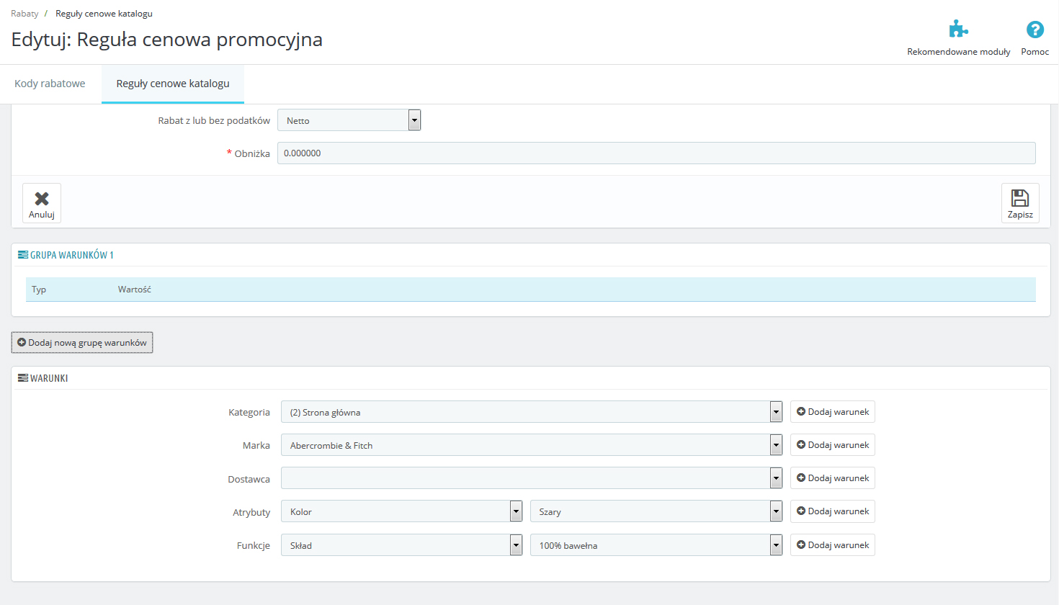1059x605 pixels.
Task: Click the Rabaty breadcrumb link
Action: tap(24, 14)
